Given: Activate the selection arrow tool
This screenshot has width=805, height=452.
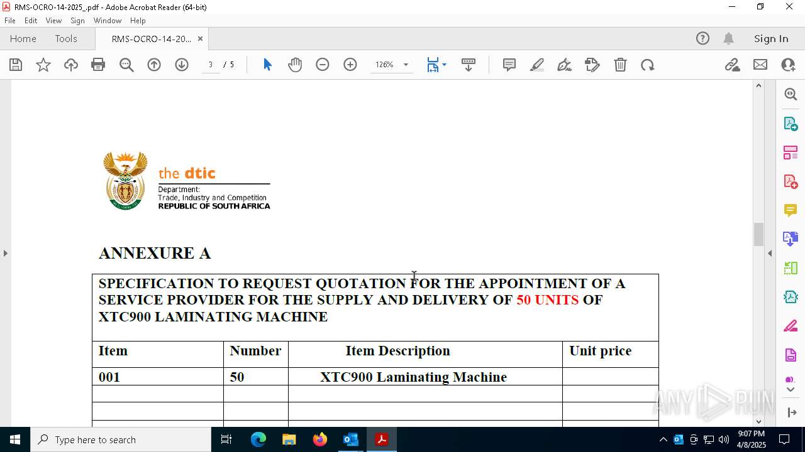Looking at the screenshot, I should pyautogui.click(x=267, y=65).
